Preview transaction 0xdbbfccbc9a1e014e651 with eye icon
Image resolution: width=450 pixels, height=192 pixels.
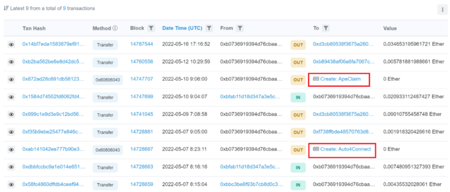[11, 167]
